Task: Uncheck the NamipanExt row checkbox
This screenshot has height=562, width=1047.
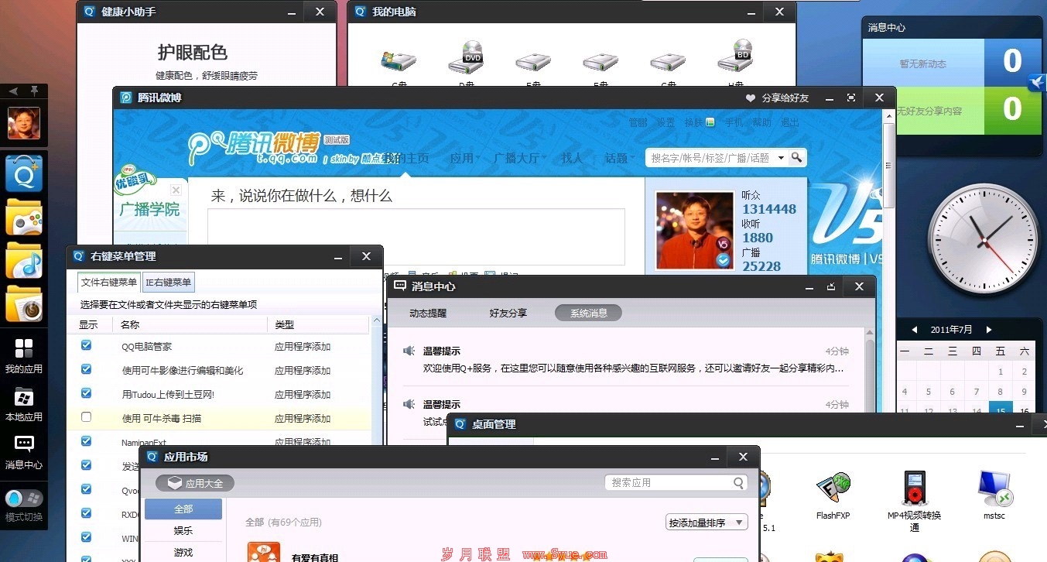Action: 86,441
